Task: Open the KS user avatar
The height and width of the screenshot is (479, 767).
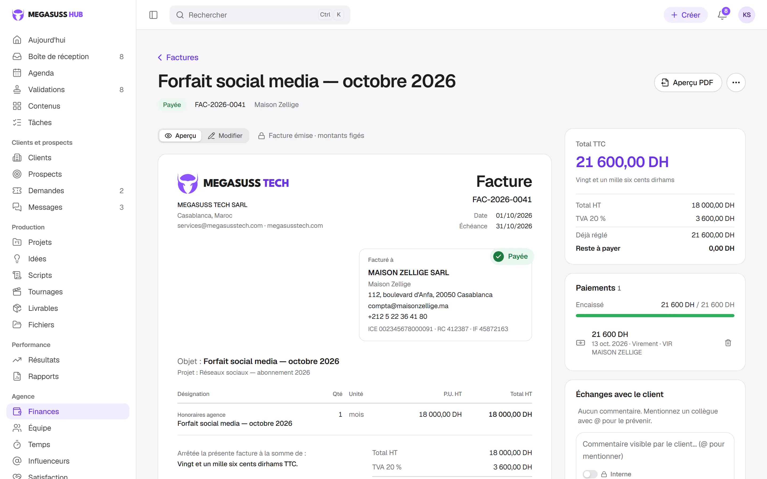Action: [746, 15]
